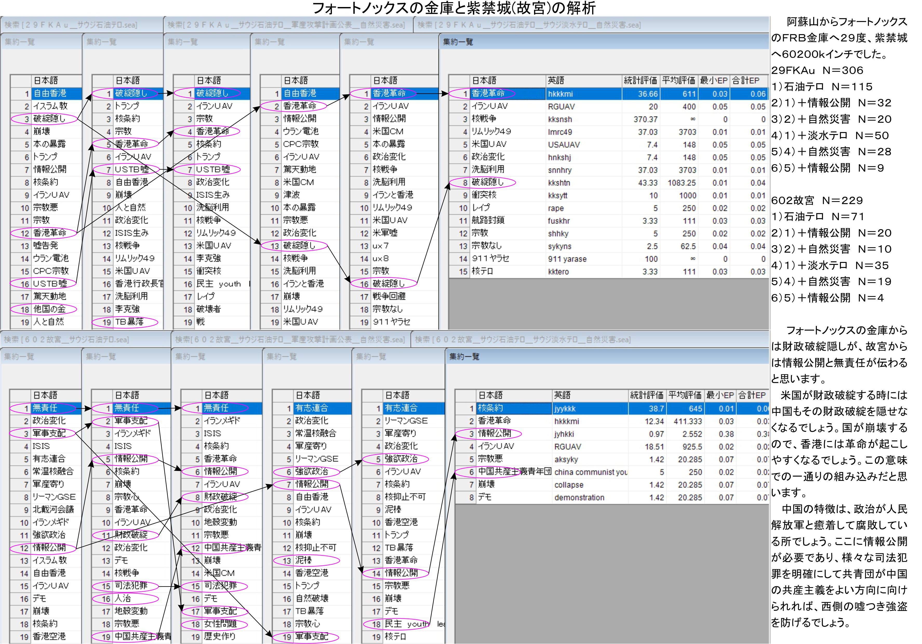Select the 津波 entry in the list
This screenshot has width=922, height=644.
[x=291, y=195]
